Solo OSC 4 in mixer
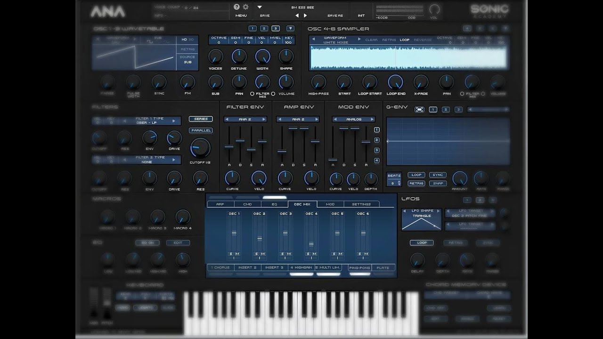 [x=308, y=254]
